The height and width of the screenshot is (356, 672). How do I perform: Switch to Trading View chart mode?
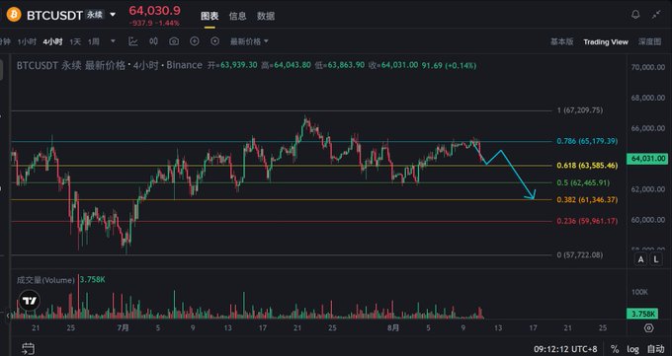click(606, 42)
